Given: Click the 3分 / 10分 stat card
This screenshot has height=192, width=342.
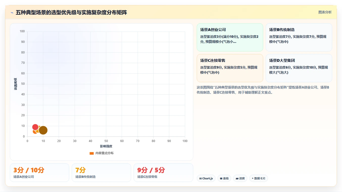Looking at the screenshot, I should click(x=39, y=173).
